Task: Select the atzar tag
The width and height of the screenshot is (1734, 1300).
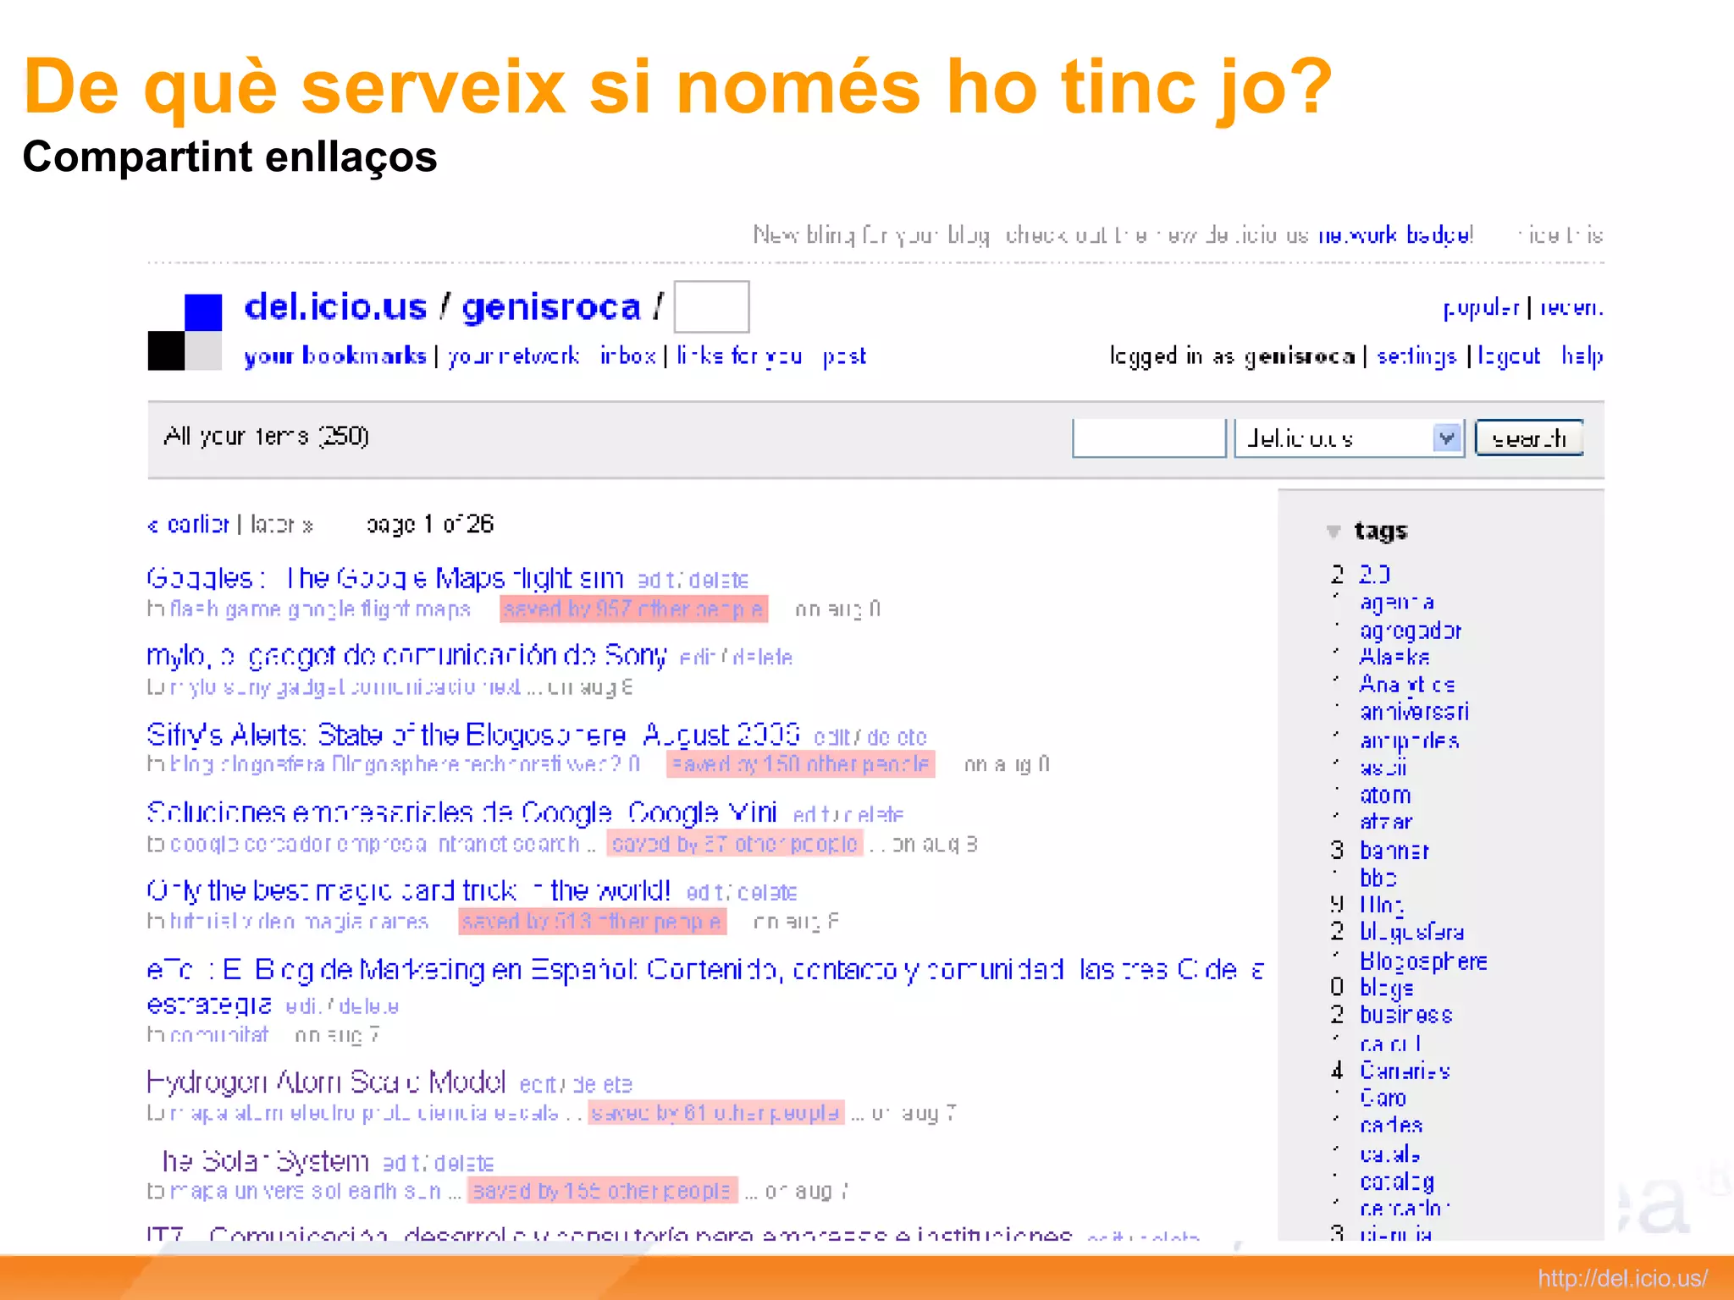Action: coord(1386,822)
